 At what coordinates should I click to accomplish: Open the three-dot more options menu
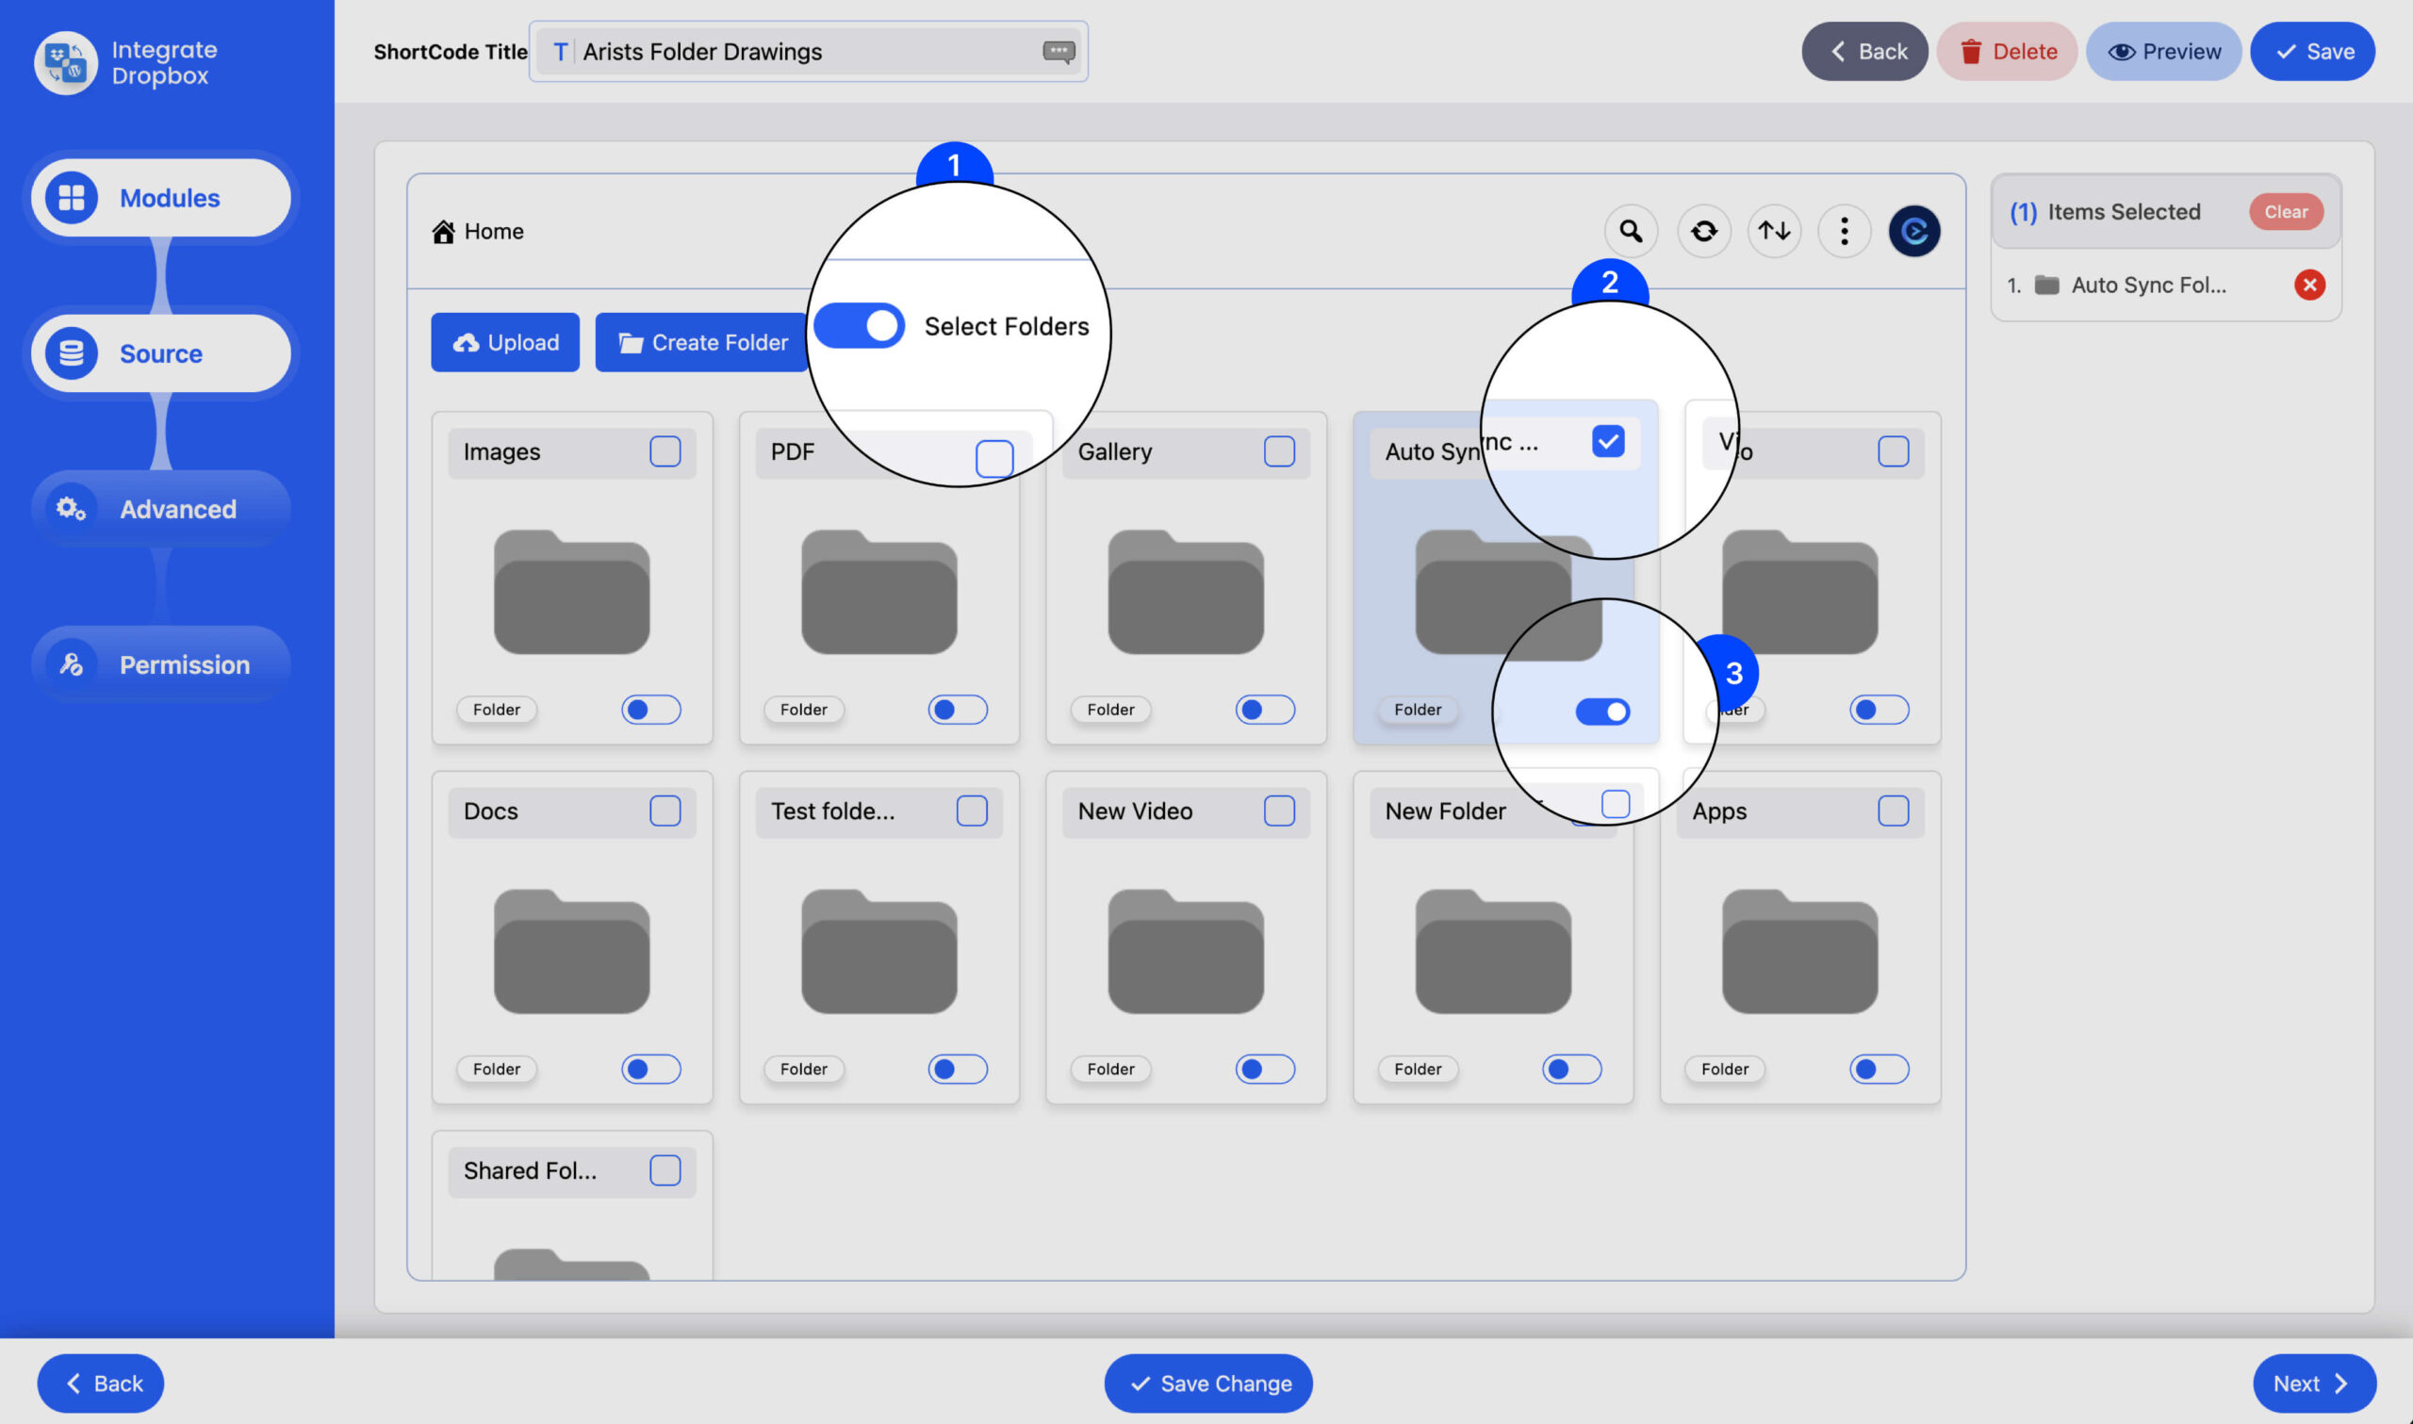pyautogui.click(x=1844, y=231)
